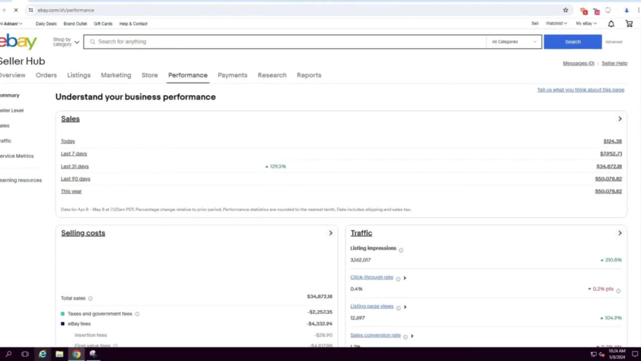The image size is (641, 361).
Task: Open Last 90 days sales link
Action: [x=76, y=179]
